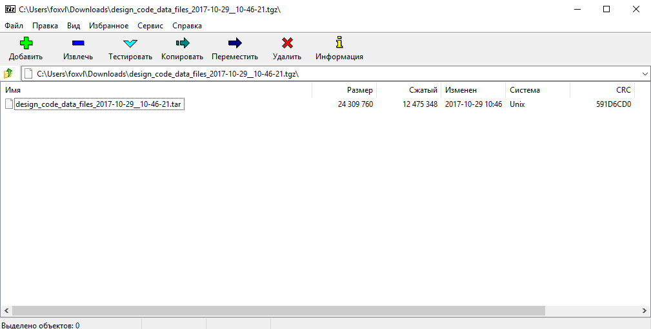Click the red X Delete (Удалить) icon
This screenshot has width=651, height=329.
coord(287,42)
